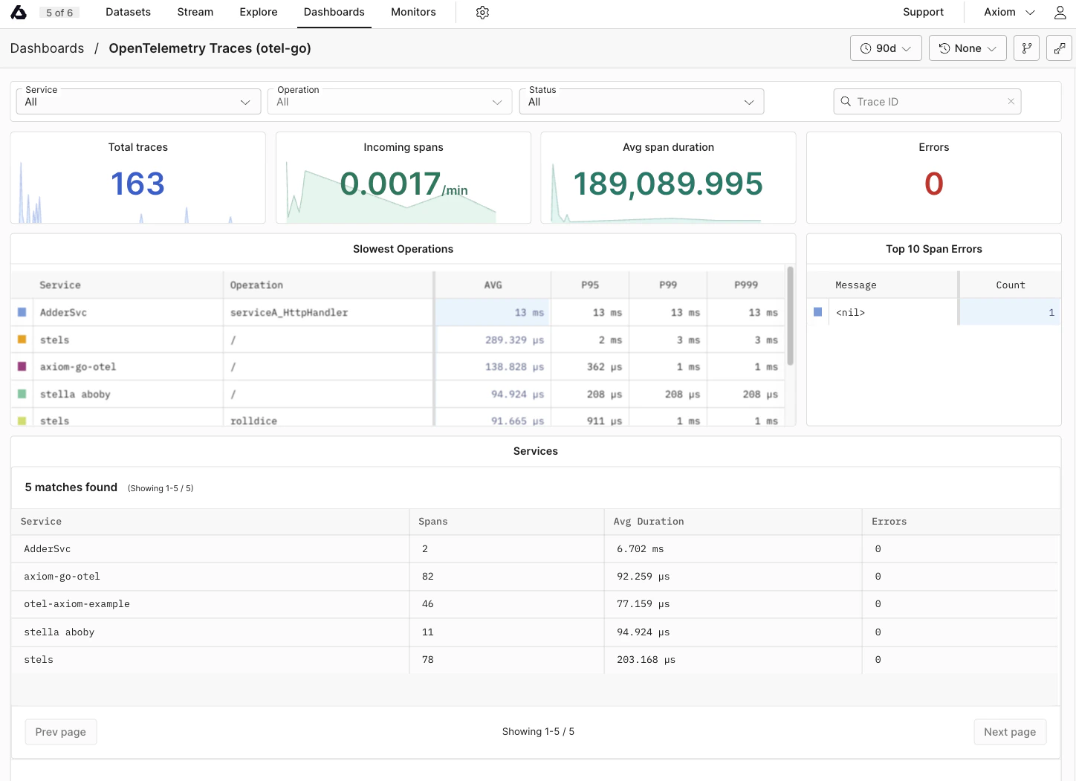Open the Monitors section

pyautogui.click(x=413, y=12)
